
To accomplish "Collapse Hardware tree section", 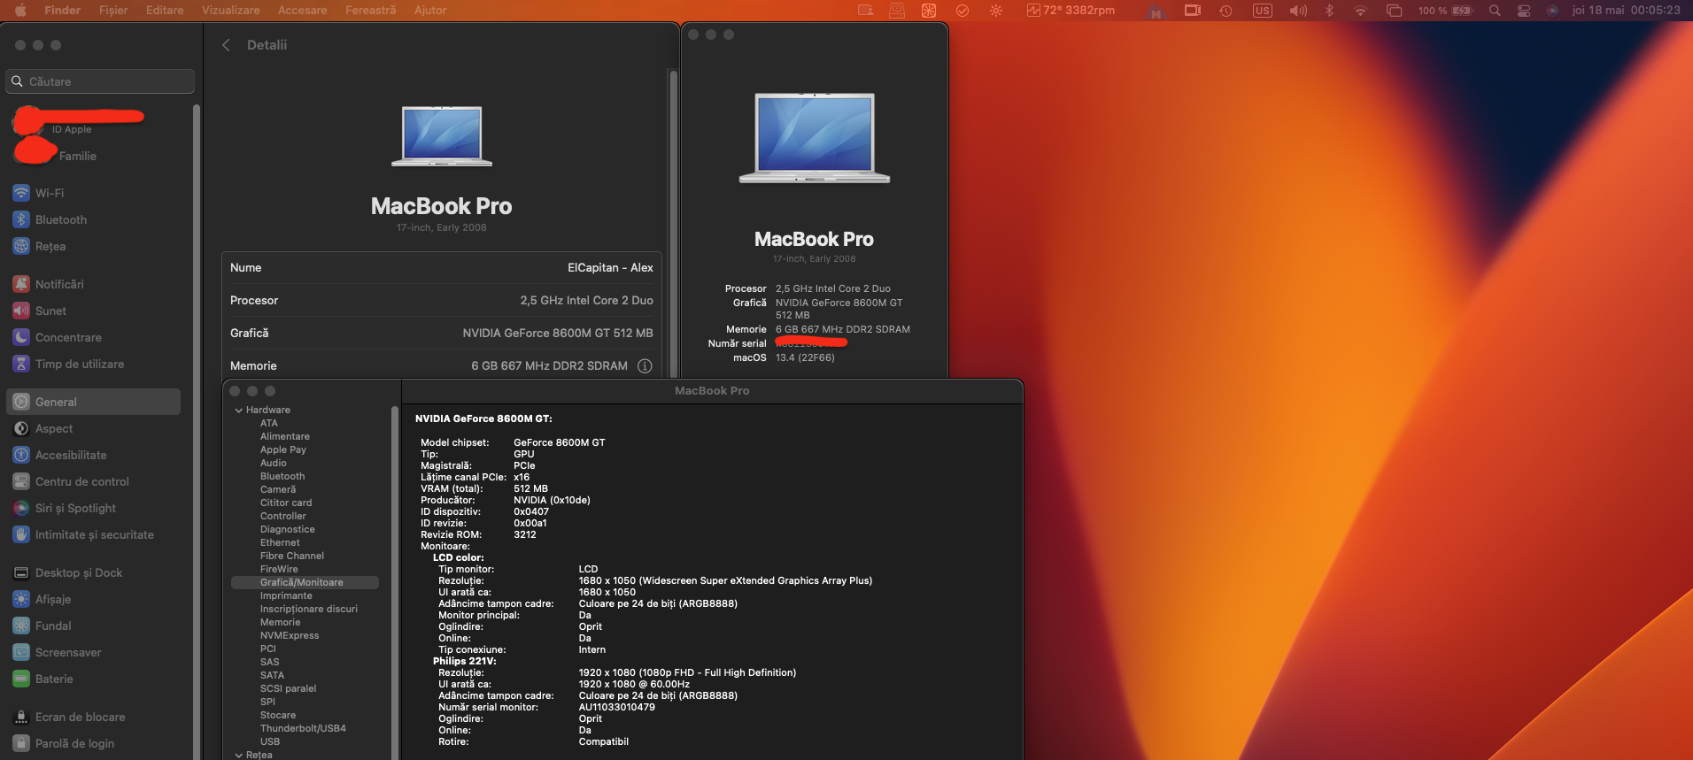I will click(x=238, y=411).
